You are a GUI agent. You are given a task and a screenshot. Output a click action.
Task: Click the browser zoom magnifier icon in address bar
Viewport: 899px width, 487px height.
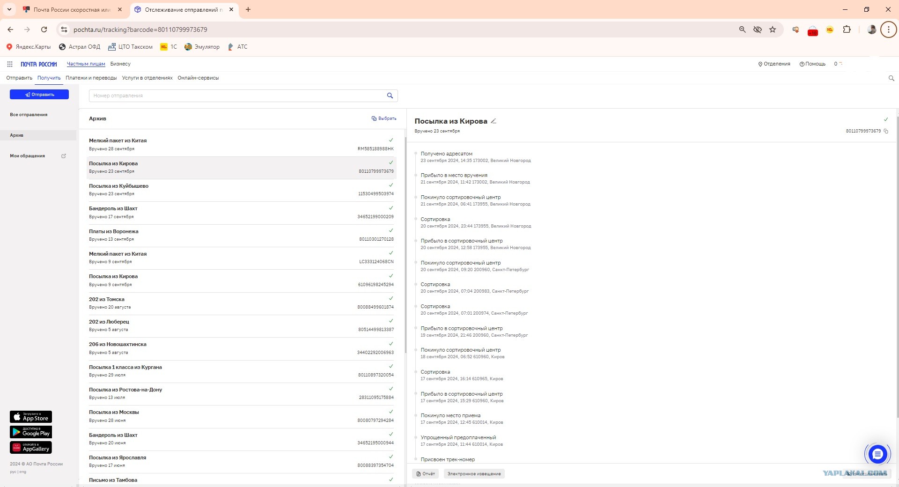click(742, 30)
